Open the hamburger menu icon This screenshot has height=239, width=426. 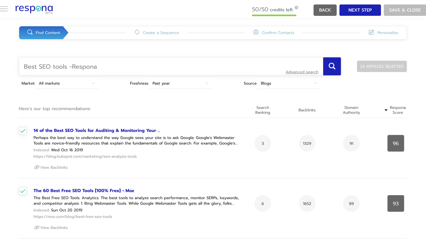click(x=4, y=9)
